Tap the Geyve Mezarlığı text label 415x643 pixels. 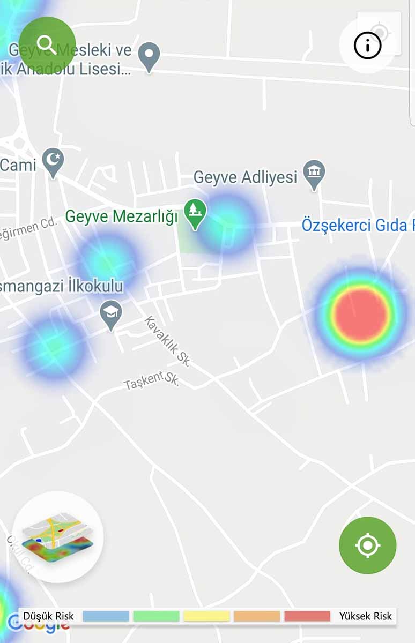(121, 216)
